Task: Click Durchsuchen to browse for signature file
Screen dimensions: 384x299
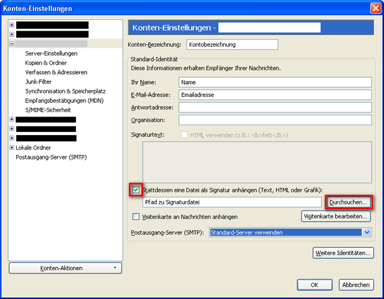Action: [349, 202]
